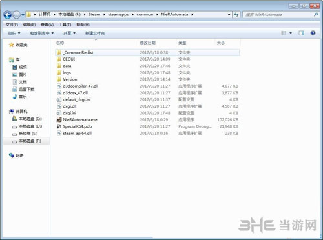Screen dimensions: 323x240
Task: Expand breadcrumb arrow after NieRAutomata
Action: [x=192, y=15]
